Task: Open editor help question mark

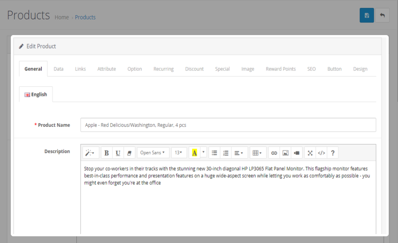Action: [332, 153]
